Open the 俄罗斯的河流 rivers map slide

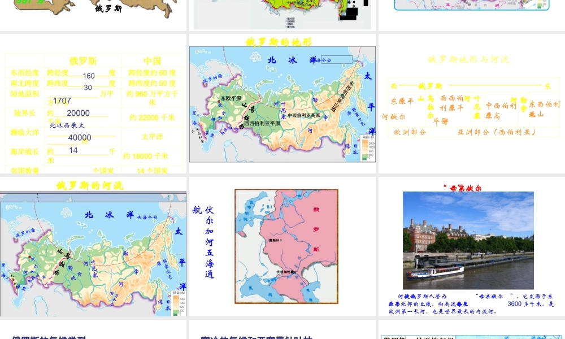click(93, 246)
